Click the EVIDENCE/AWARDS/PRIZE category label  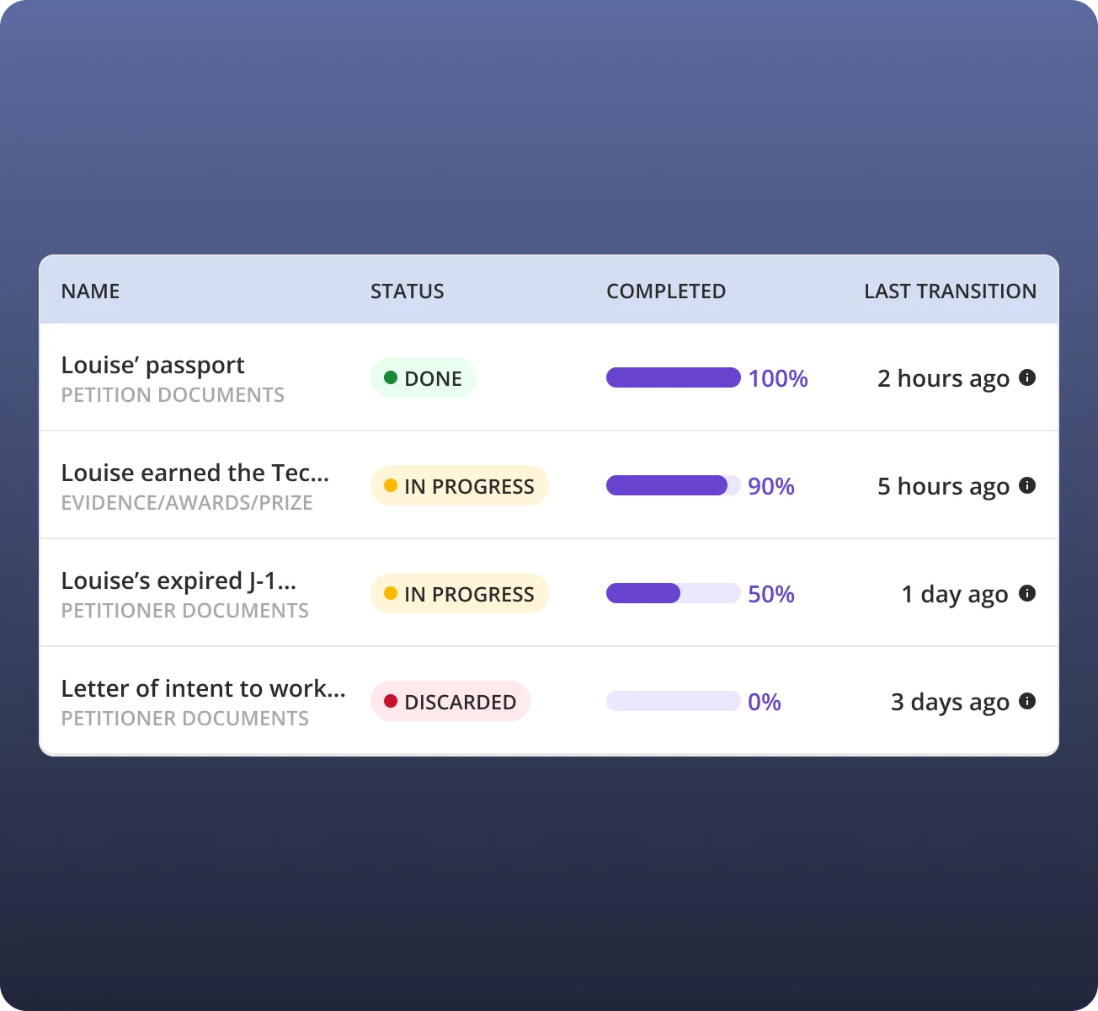[x=187, y=503]
